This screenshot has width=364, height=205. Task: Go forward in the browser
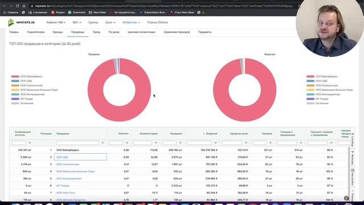point(11,6)
